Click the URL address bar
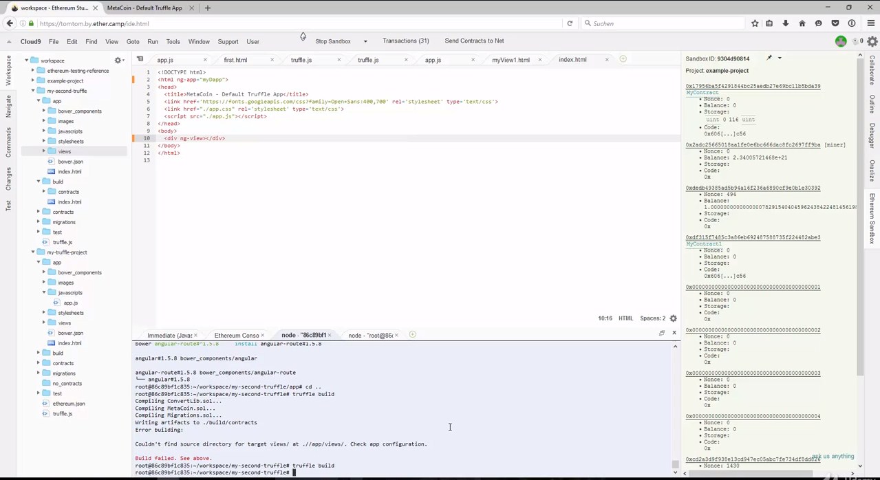This screenshot has height=480, width=880. [296, 23]
